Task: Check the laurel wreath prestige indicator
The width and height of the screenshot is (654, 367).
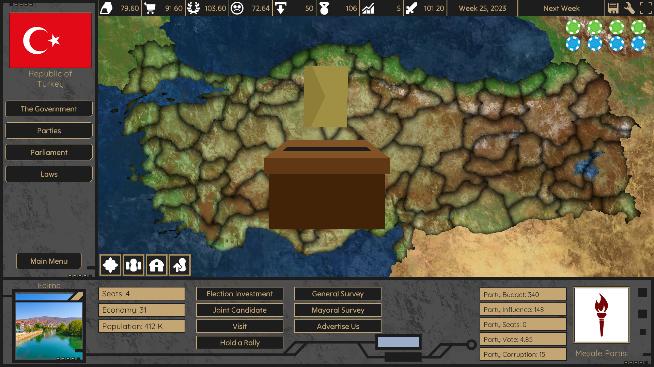Action: pyautogui.click(x=194, y=8)
